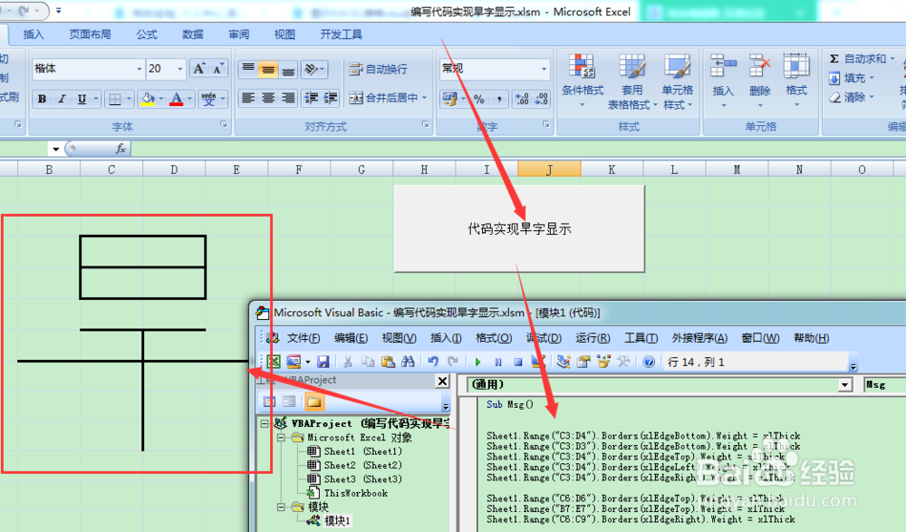The image size is (906, 532).
Task: Open the cell borders button
Action: point(115,99)
